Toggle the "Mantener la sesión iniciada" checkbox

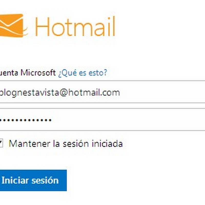1,143
